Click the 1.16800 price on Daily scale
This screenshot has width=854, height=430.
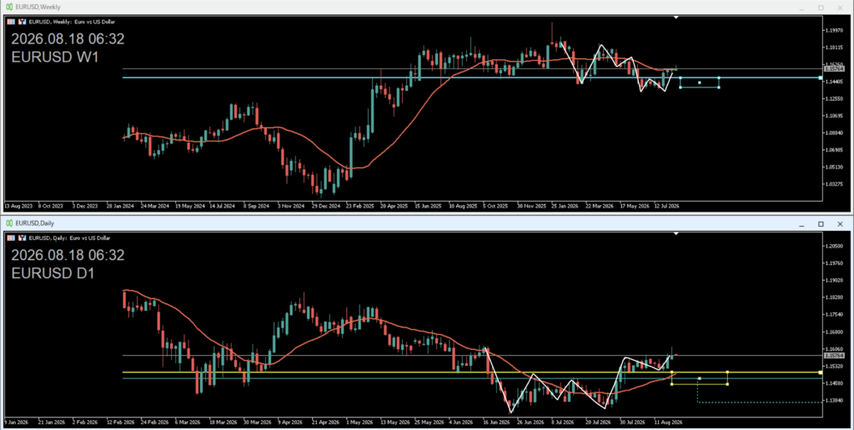[834, 332]
